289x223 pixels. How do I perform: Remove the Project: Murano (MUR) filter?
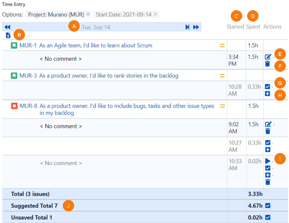[x=88, y=14]
